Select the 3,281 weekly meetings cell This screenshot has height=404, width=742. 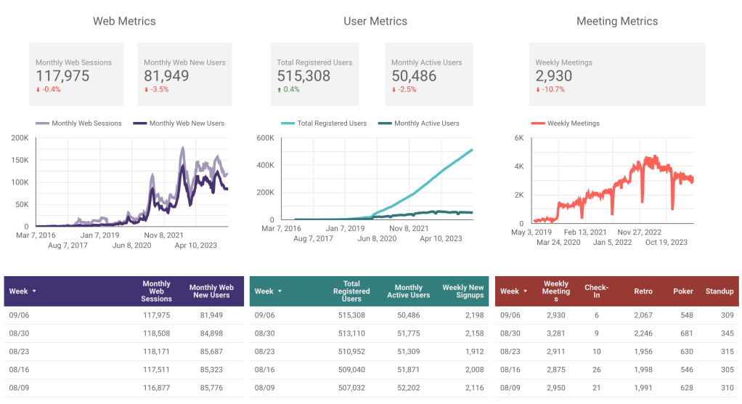(556, 334)
